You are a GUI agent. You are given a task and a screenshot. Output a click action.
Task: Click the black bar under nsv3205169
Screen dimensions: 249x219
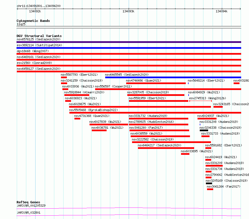click(x=209, y=183)
